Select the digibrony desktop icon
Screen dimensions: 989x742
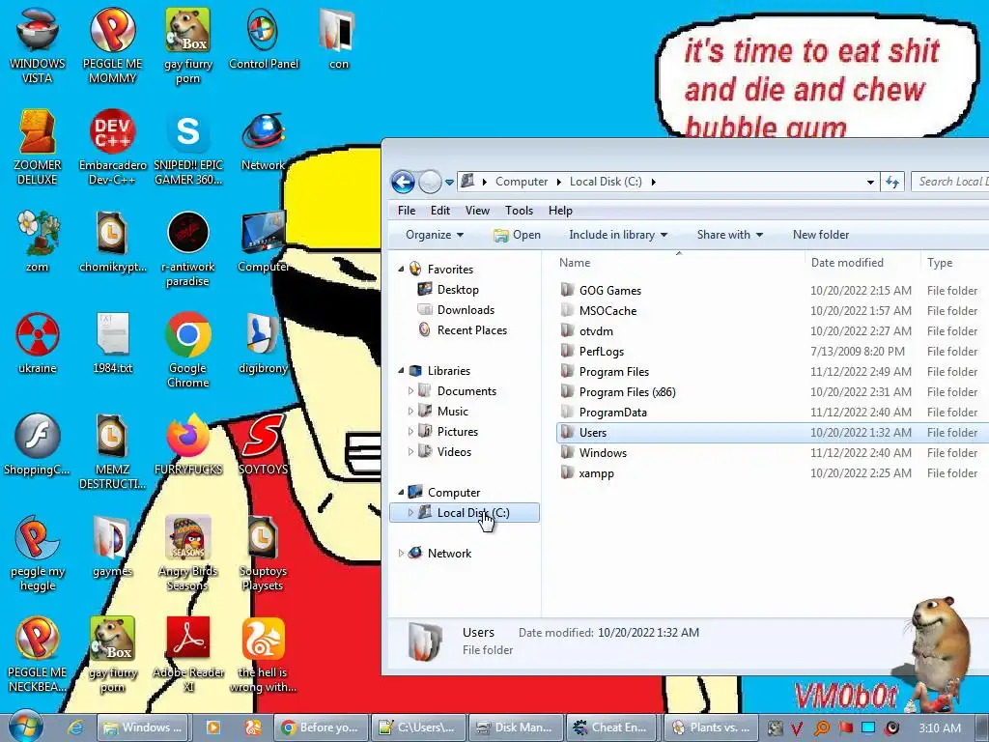tap(263, 343)
